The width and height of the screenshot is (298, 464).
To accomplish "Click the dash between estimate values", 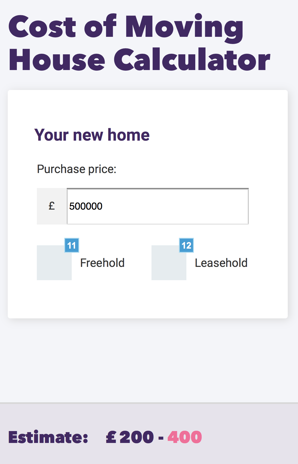I will [x=161, y=438].
